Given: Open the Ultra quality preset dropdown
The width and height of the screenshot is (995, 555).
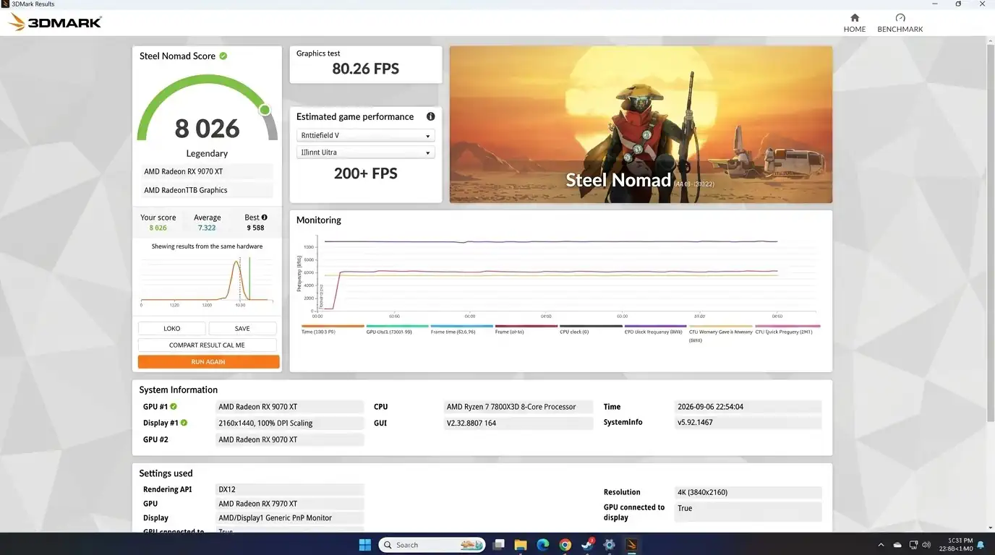Looking at the screenshot, I should coord(365,152).
